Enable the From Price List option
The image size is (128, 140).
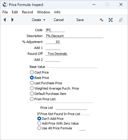point(32,99)
